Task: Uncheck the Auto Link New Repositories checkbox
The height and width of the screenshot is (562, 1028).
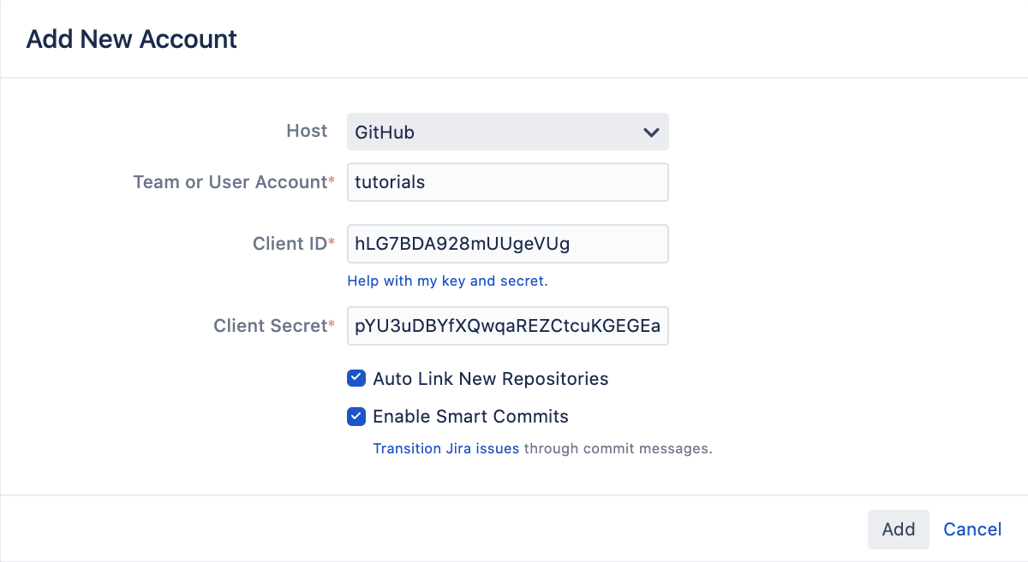Action: coord(356,378)
